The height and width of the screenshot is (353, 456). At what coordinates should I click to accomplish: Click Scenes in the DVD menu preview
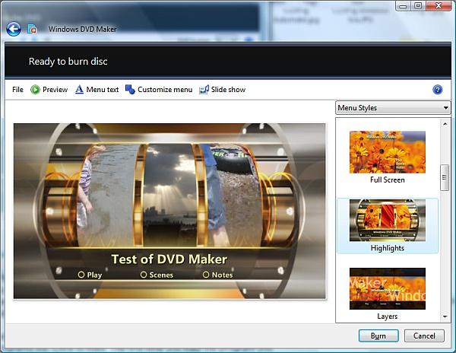157,275
